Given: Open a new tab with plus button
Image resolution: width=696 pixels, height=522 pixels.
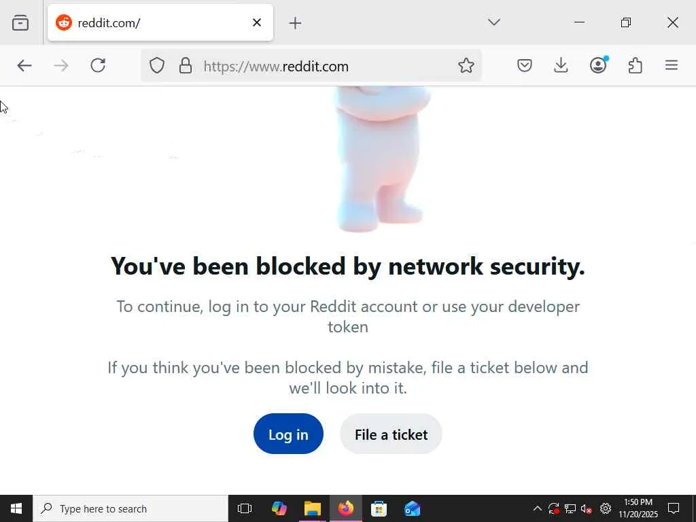Looking at the screenshot, I should (295, 23).
